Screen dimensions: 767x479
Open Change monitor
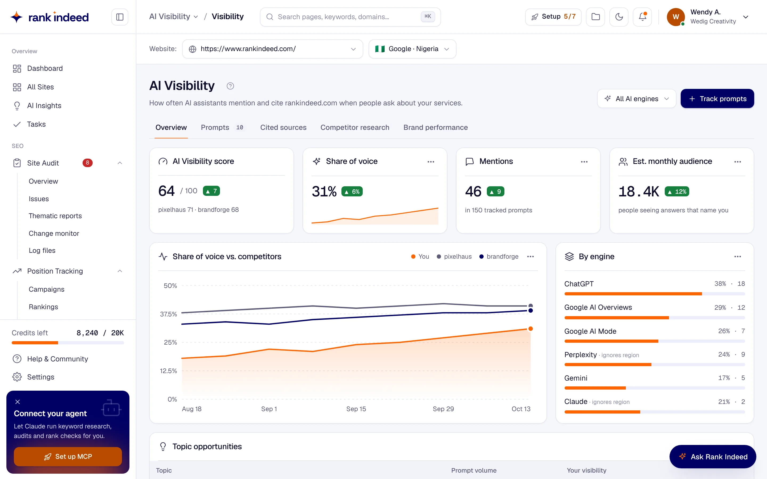pyautogui.click(x=54, y=233)
